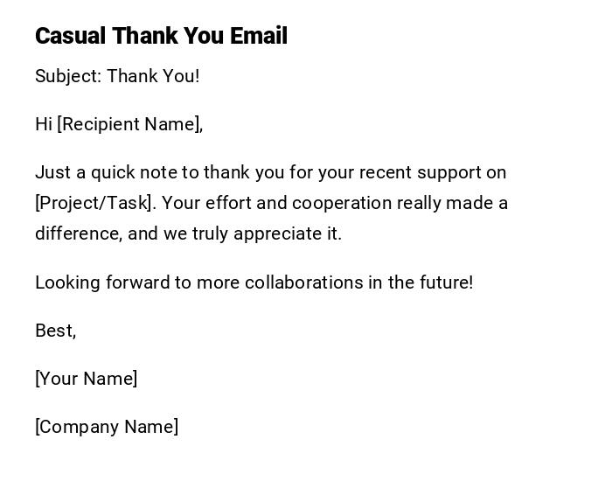612x481 pixels.
Task: Select the [Your Name] placeholder
Action: coord(87,379)
